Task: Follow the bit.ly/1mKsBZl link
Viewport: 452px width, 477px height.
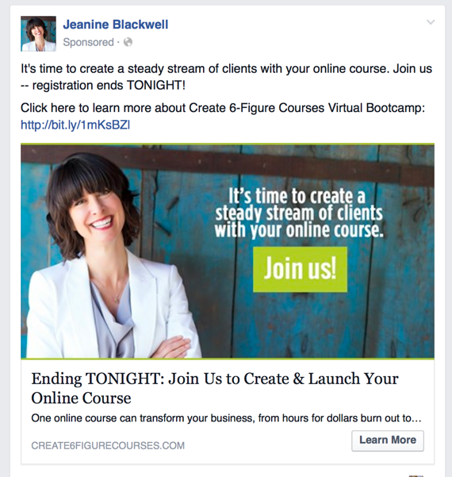Action: 75,125
